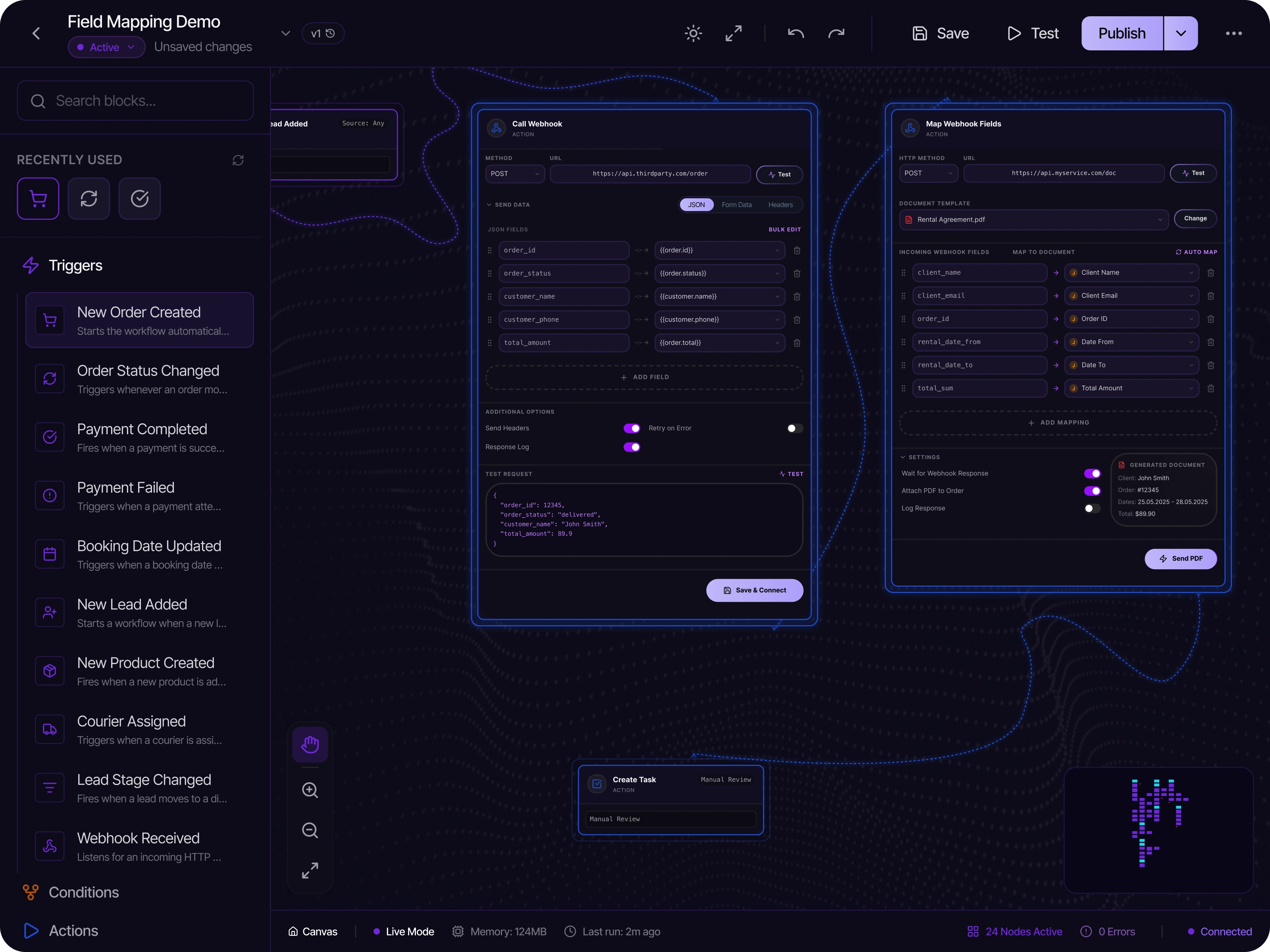
Task: Toggle light theme sun icon
Action: point(693,33)
